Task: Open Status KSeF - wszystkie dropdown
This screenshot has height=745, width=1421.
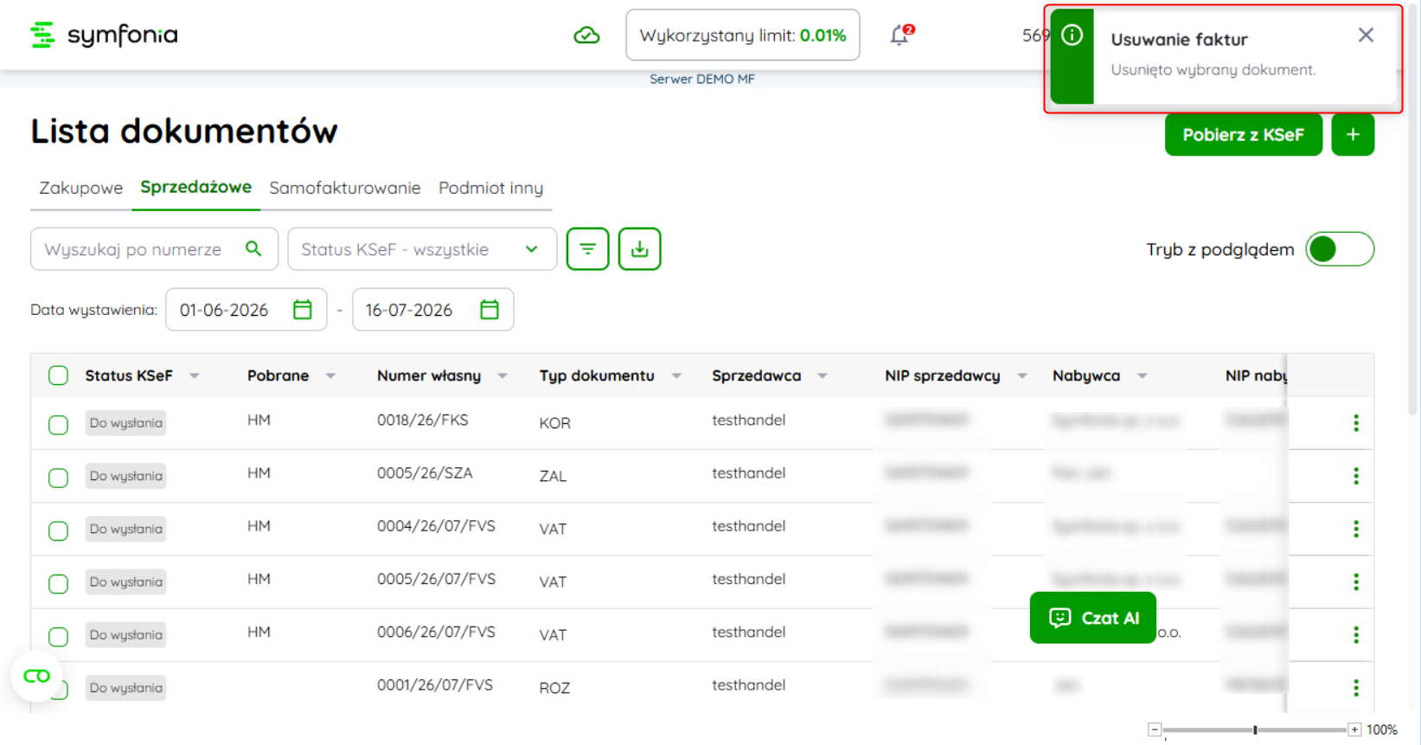Action: pyautogui.click(x=422, y=249)
